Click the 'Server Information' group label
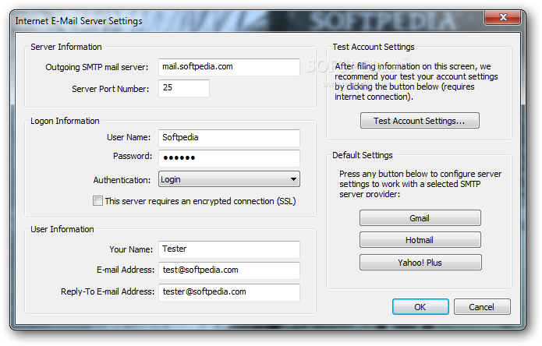Image resolution: width=542 pixels, height=346 pixels. [x=66, y=47]
